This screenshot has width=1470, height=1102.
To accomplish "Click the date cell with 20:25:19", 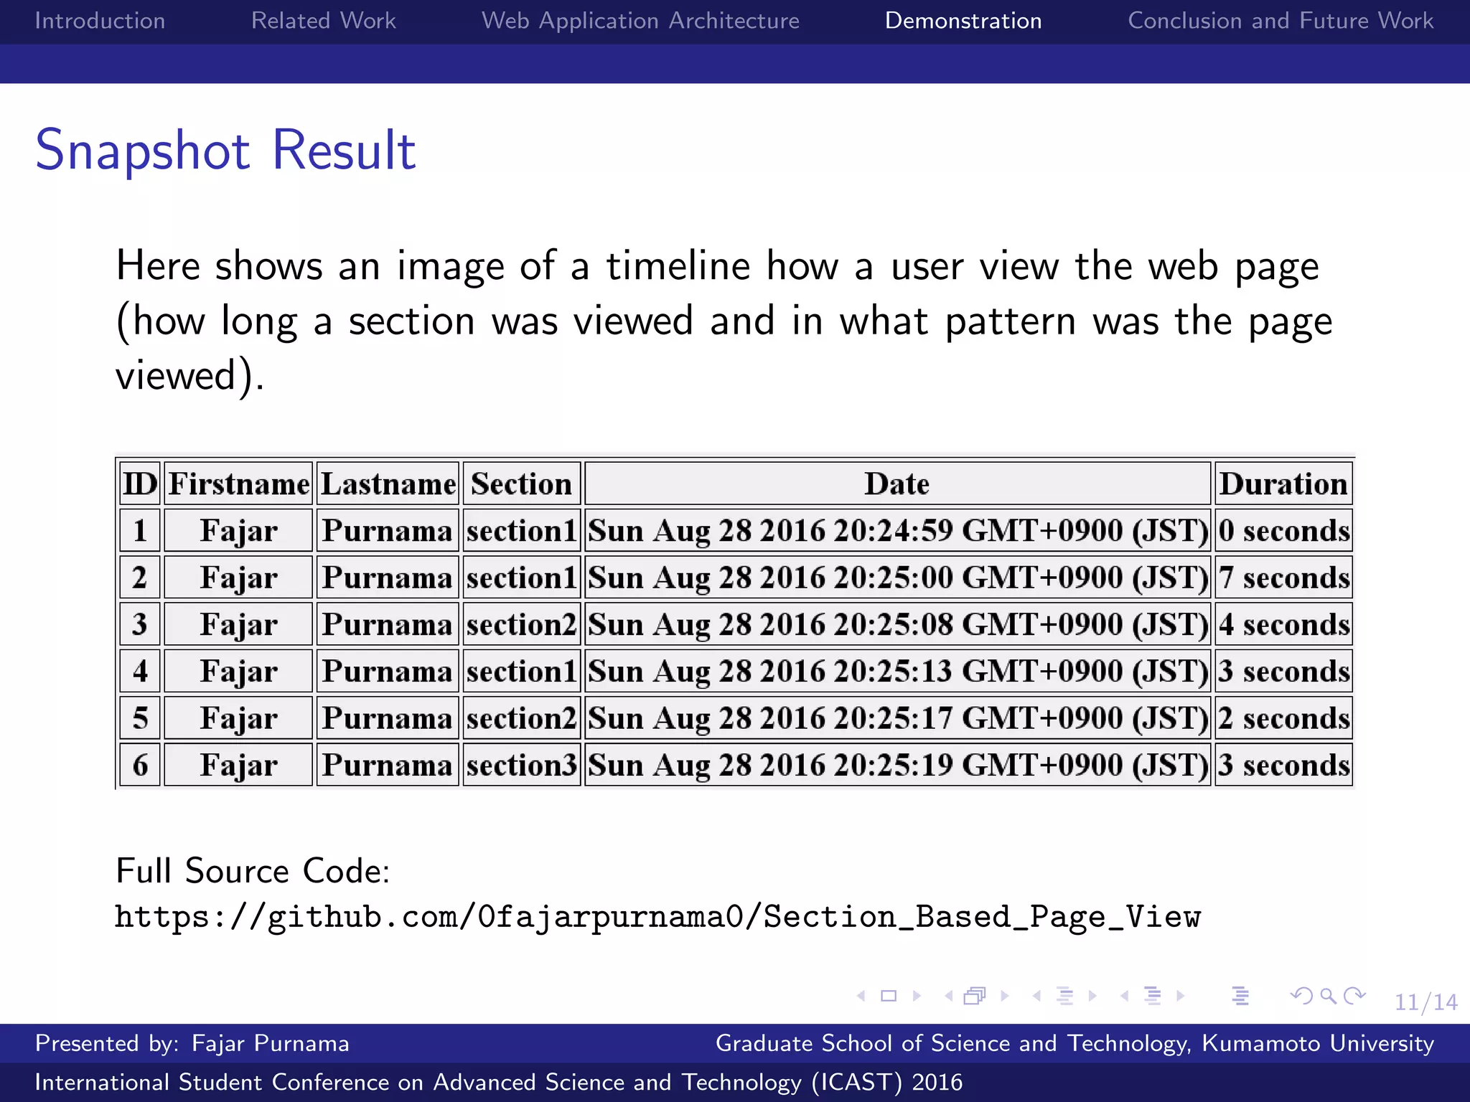I will [898, 765].
